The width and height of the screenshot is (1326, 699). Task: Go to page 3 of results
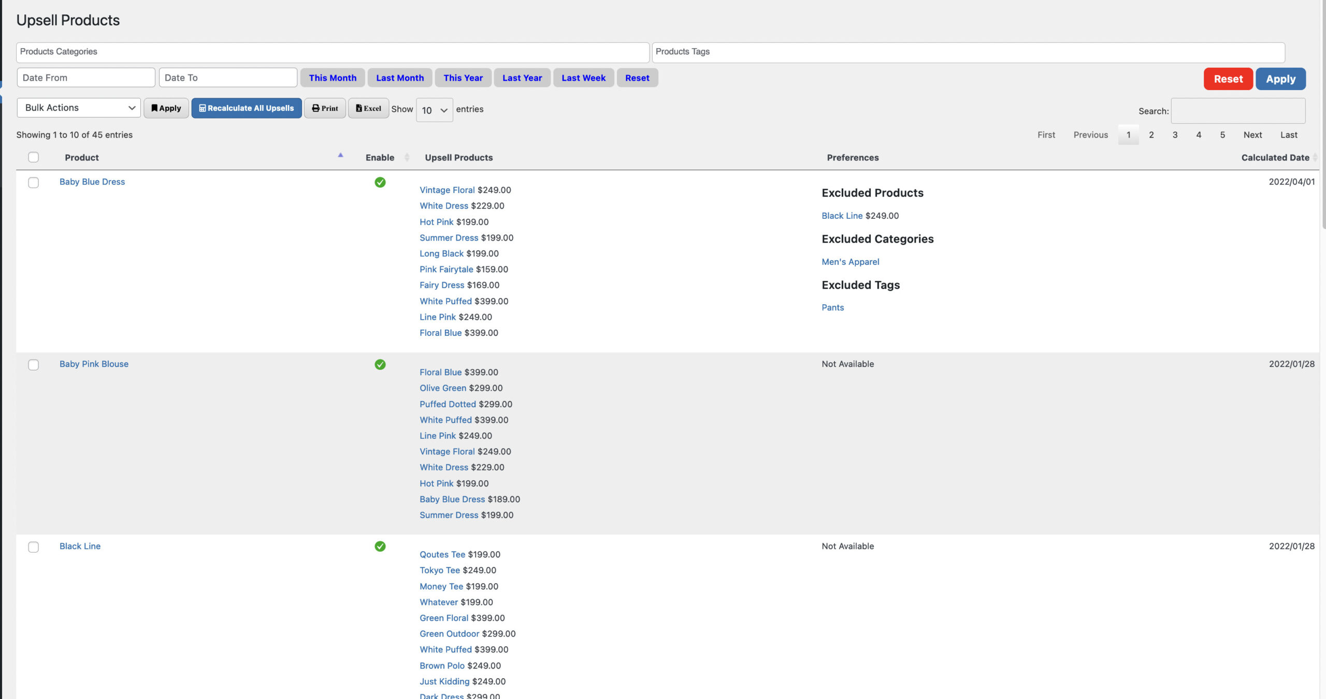[x=1175, y=135]
